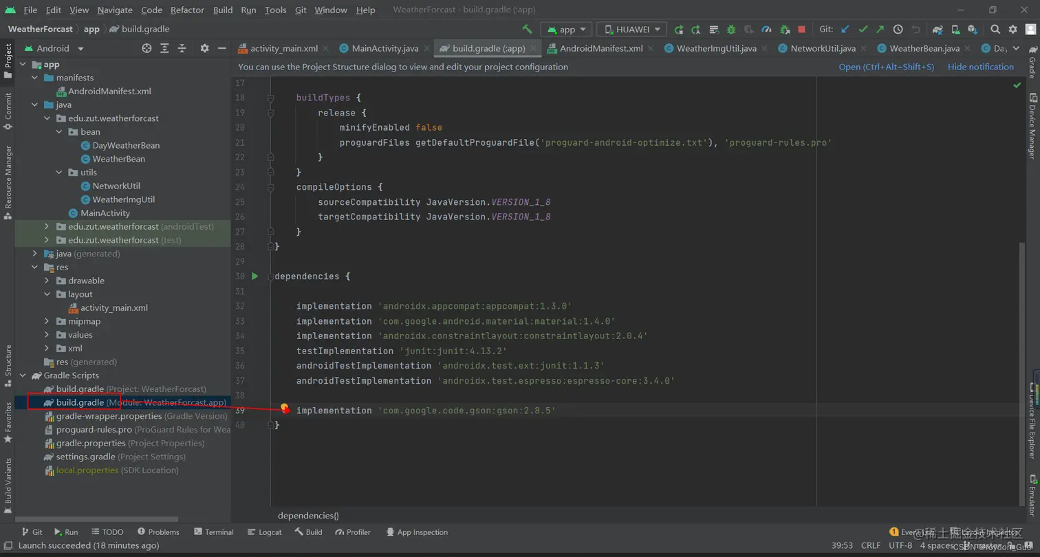The image size is (1040, 557).
Task: Click the Profile app gauge icon
Action: [x=766, y=30]
